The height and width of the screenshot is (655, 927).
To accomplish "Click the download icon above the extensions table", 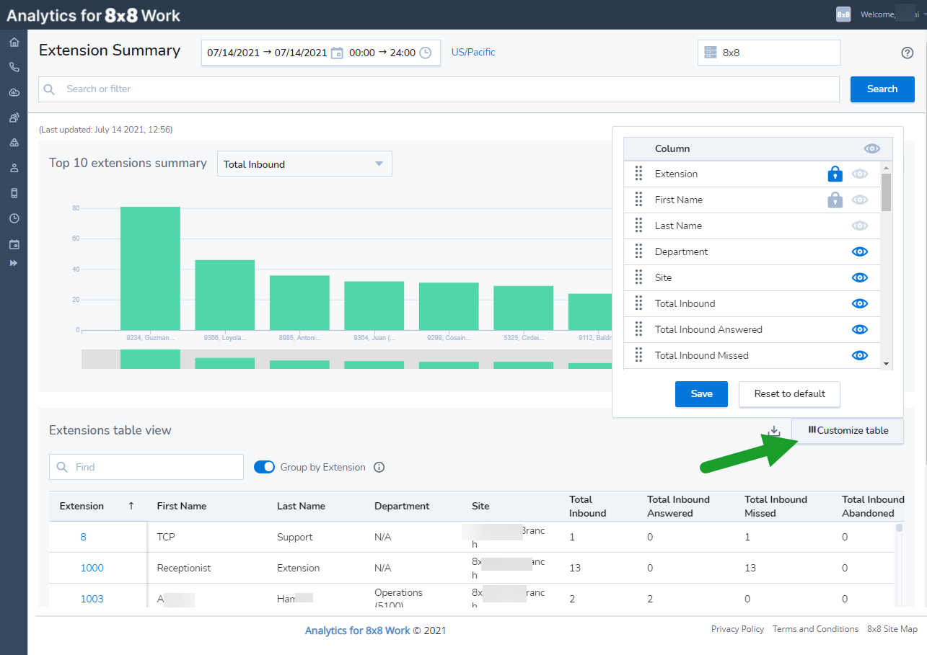I will (773, 430).
